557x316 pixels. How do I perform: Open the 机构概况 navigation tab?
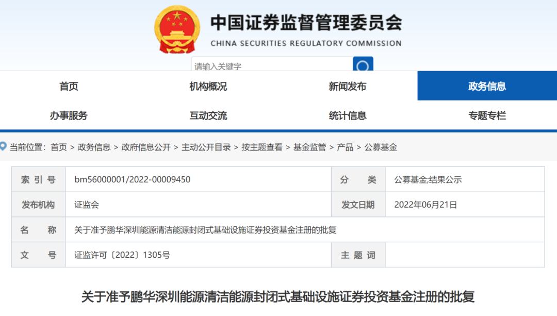tap(208, 86)
